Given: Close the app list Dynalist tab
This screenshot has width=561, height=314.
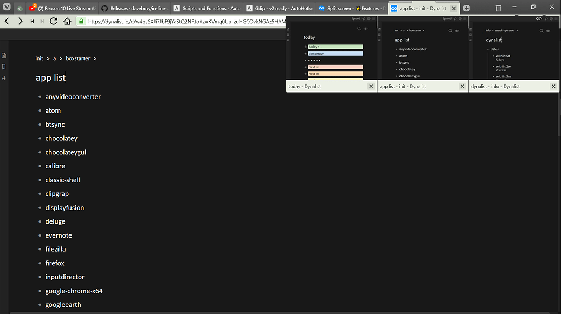Looking at the screenshot, I should click(x=454, y=8).
